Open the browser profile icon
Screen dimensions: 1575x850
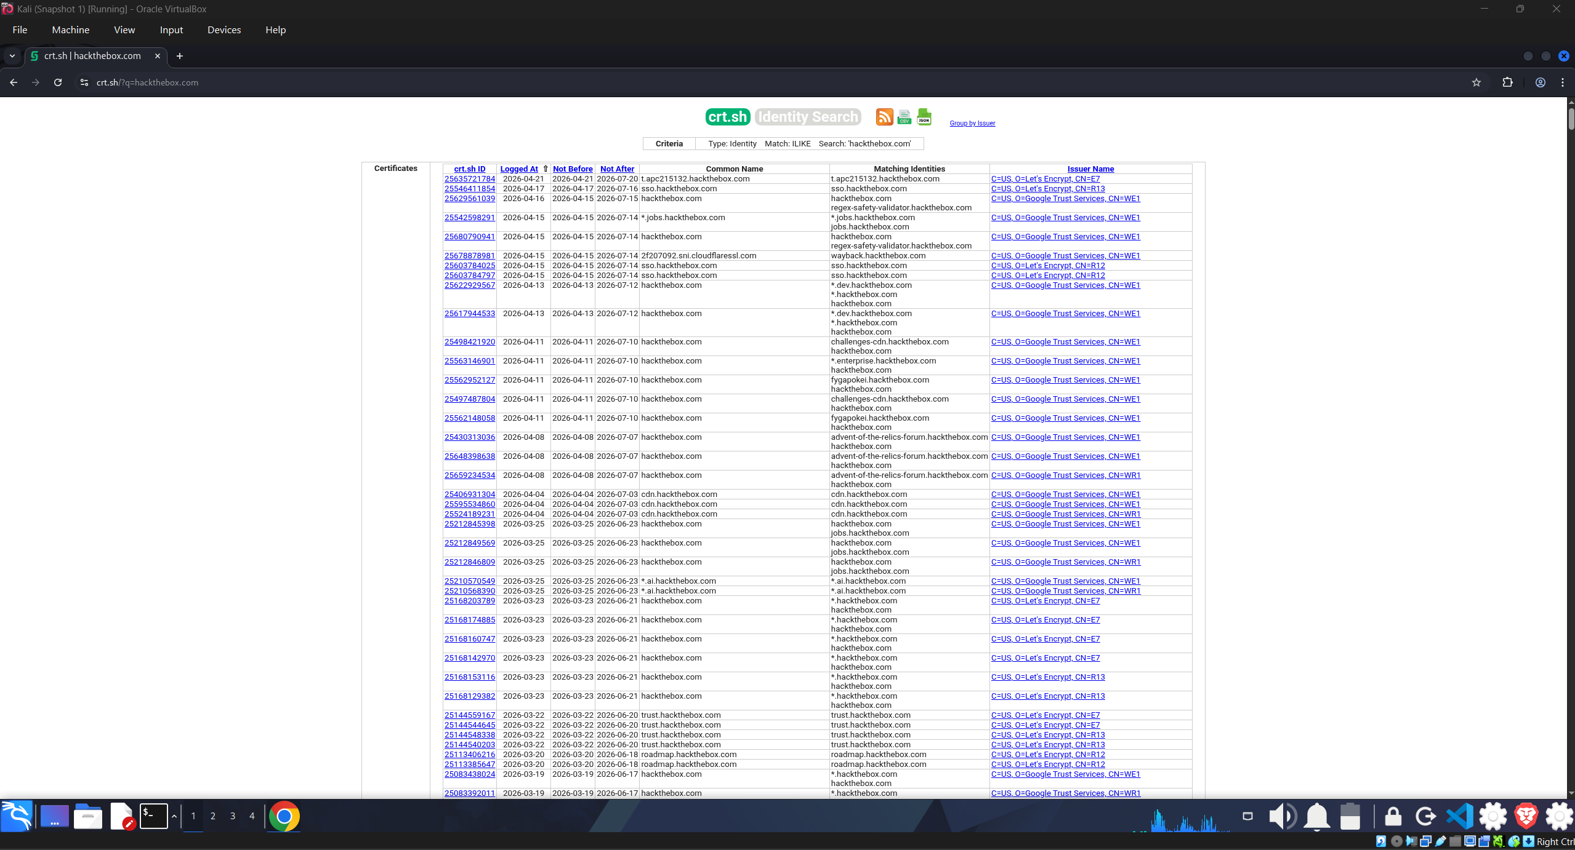pyautogui.click(x=1540, y=82)
